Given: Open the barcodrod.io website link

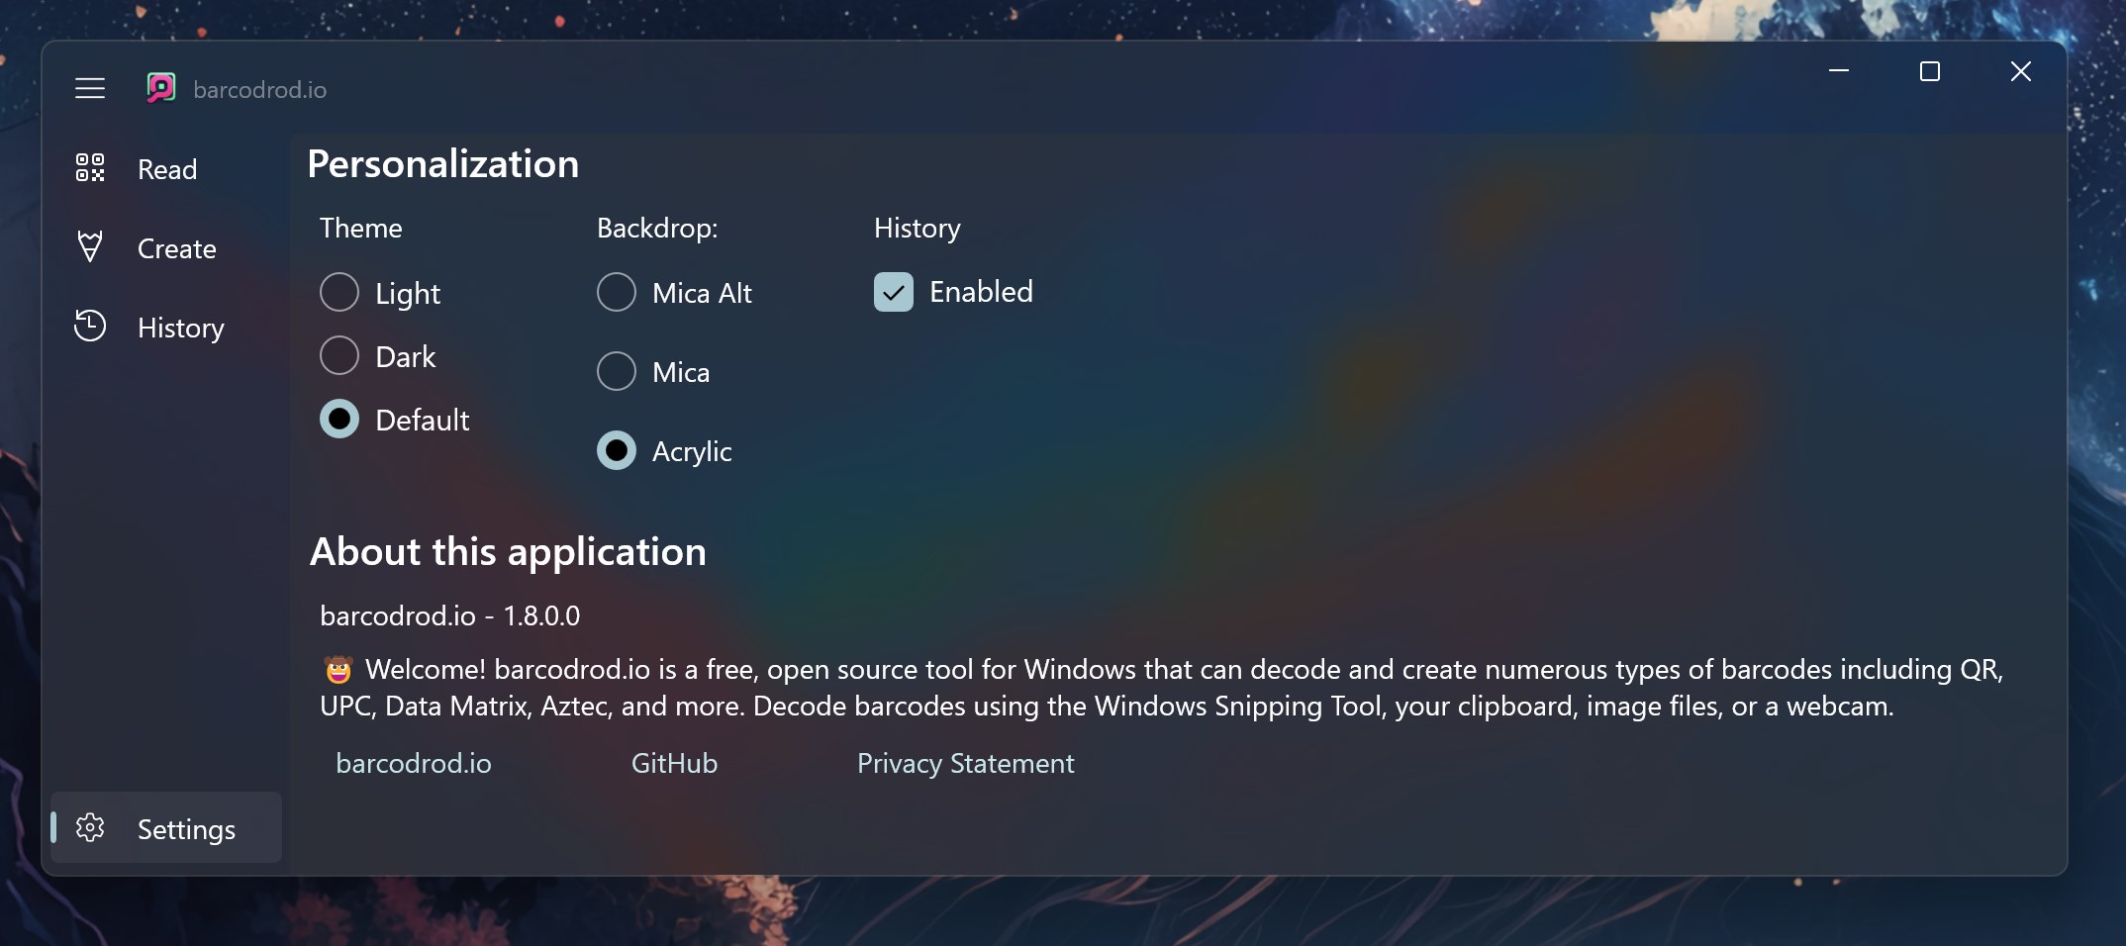Looking at the screenshot, I should 414,763.
